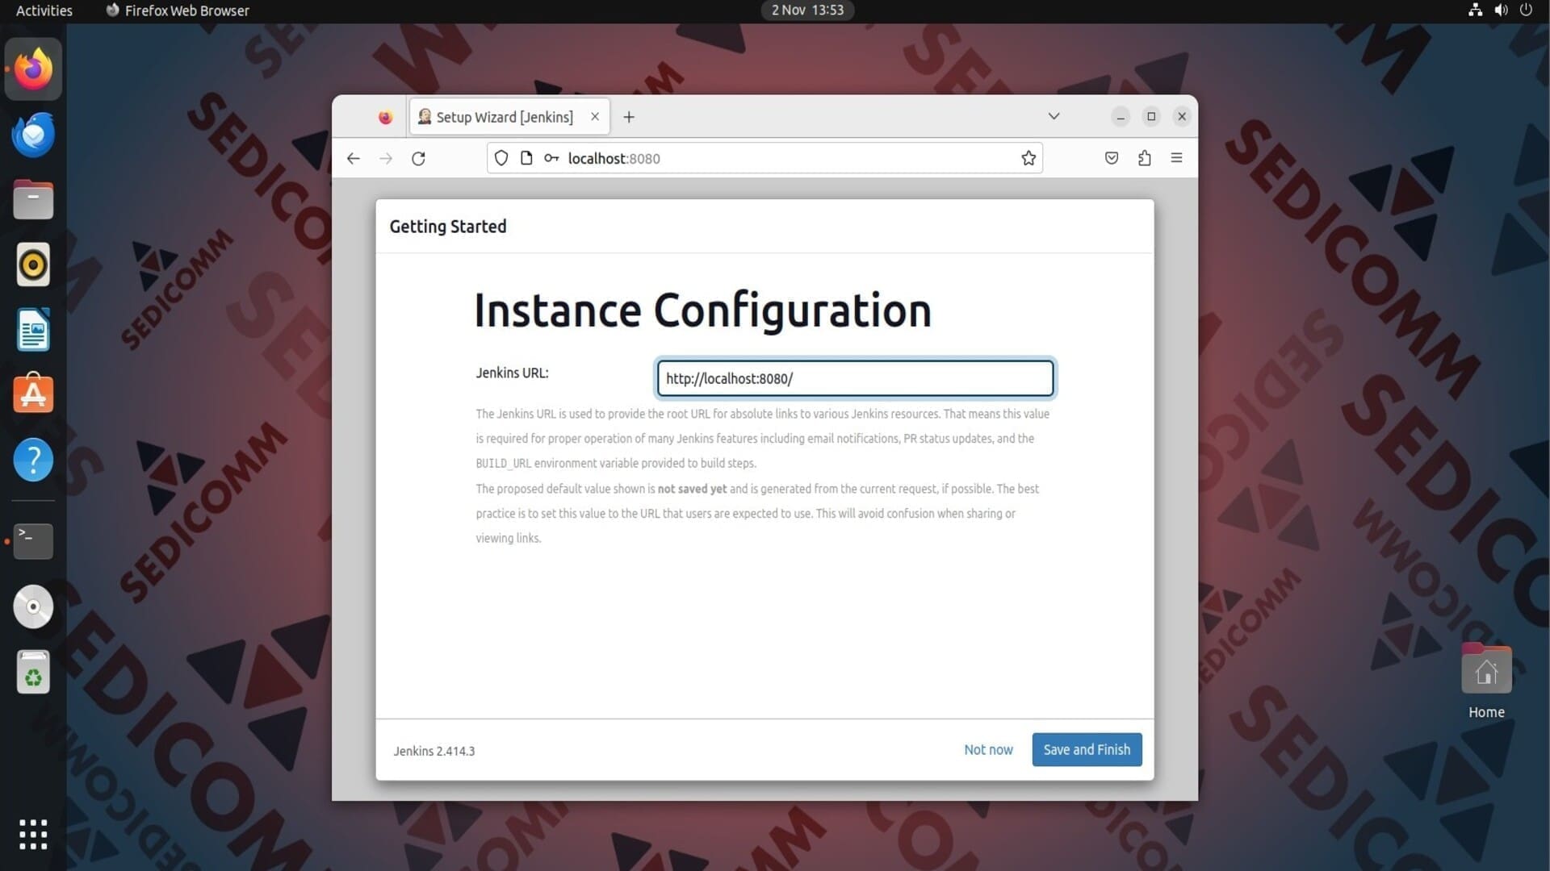This screenshot has height=871, width=1550.
Task: Click the Firefox View pinned icon
Action: (x=385, y=117)
